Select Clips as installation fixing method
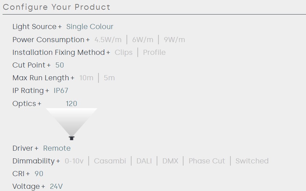Image resolution: width=306 pixels, height=191 pixels. [x=124, y=52]
